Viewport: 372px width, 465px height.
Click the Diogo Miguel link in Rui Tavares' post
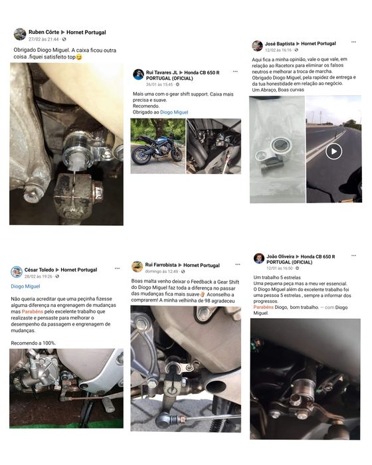click(174, 112)
